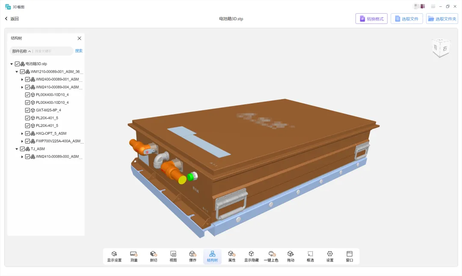Open 显示设置 display settings tool
The image size is (462, 276).
point(114,256)
